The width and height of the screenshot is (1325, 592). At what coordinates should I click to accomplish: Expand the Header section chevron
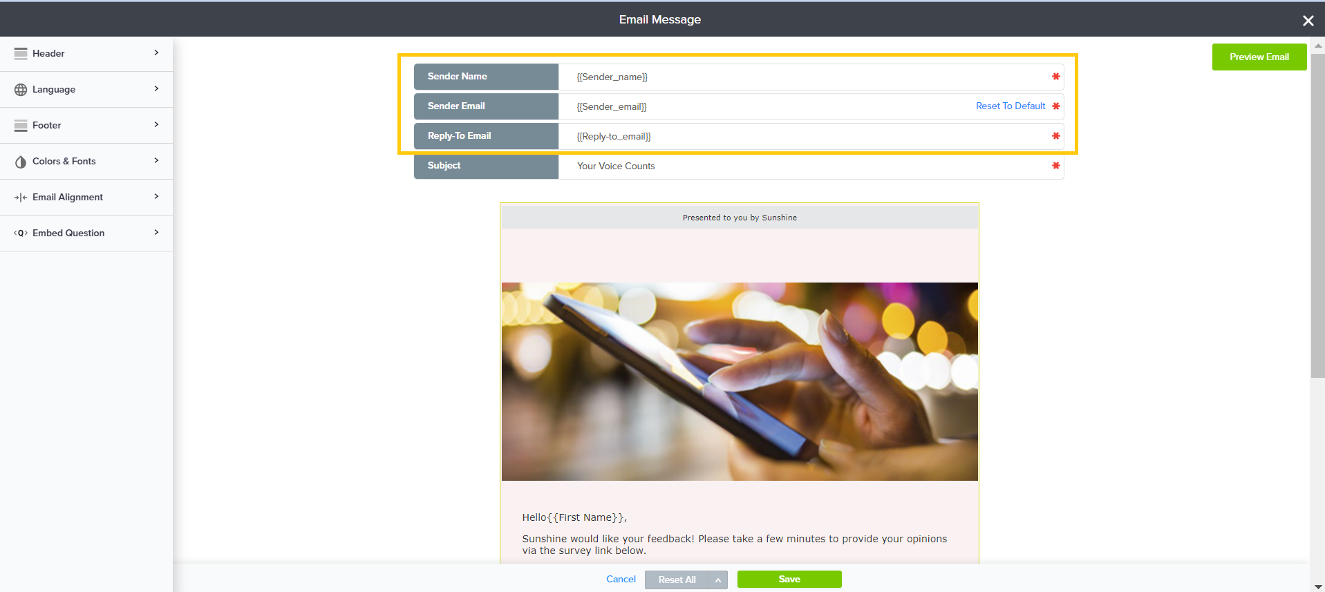(156, 53)
